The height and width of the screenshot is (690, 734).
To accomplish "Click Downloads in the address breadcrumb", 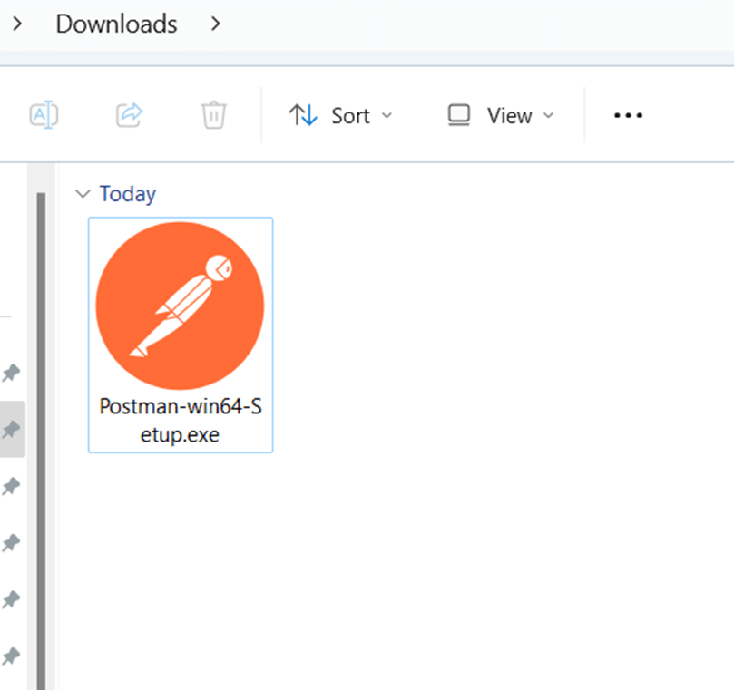I will tap(116, 24).
